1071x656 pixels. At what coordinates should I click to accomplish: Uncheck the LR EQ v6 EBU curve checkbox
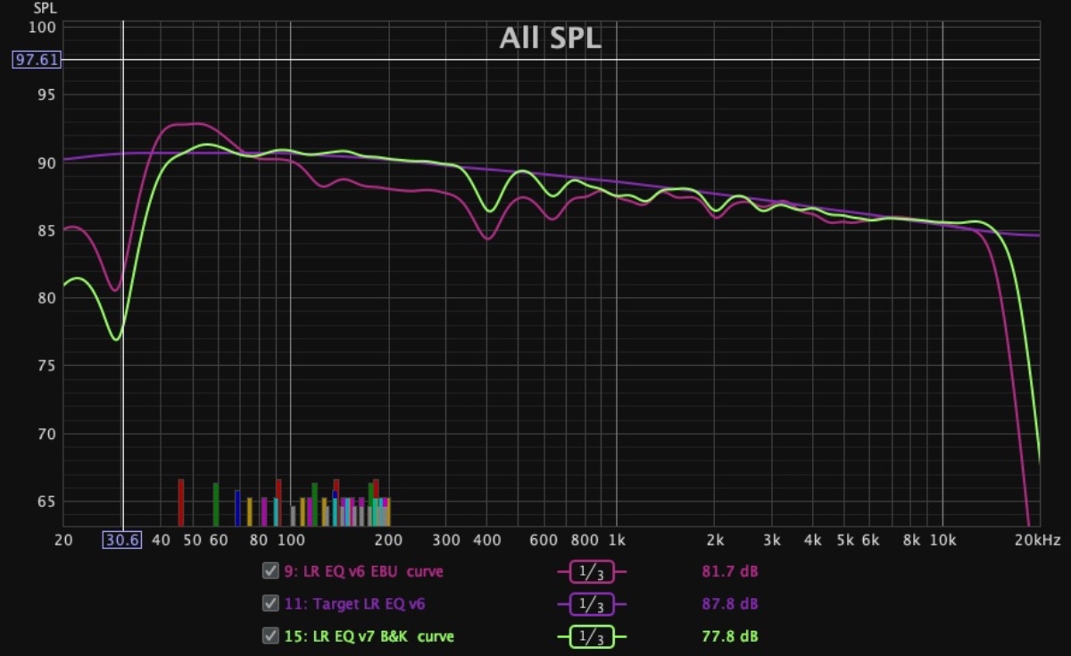point(270,571)
